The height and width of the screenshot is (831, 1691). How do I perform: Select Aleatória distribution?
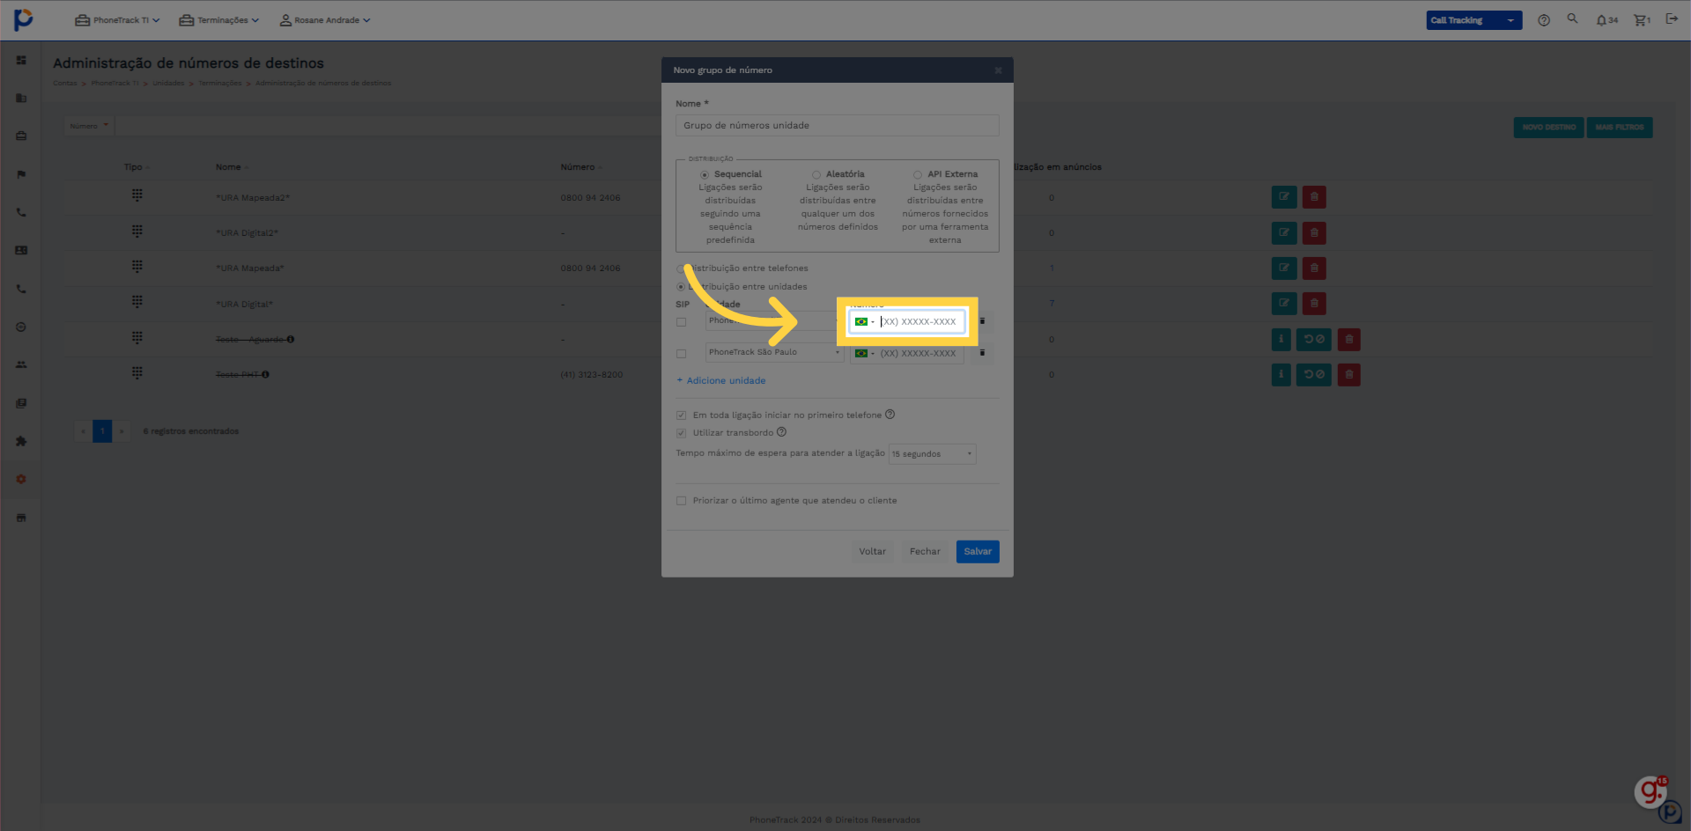click(x=816, y=175)
